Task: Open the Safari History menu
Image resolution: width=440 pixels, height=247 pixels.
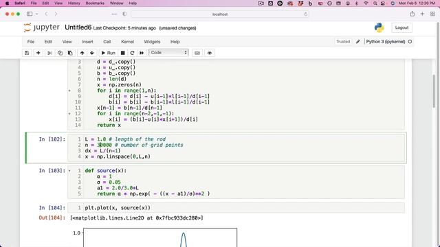Action: [x=74, y=3]
